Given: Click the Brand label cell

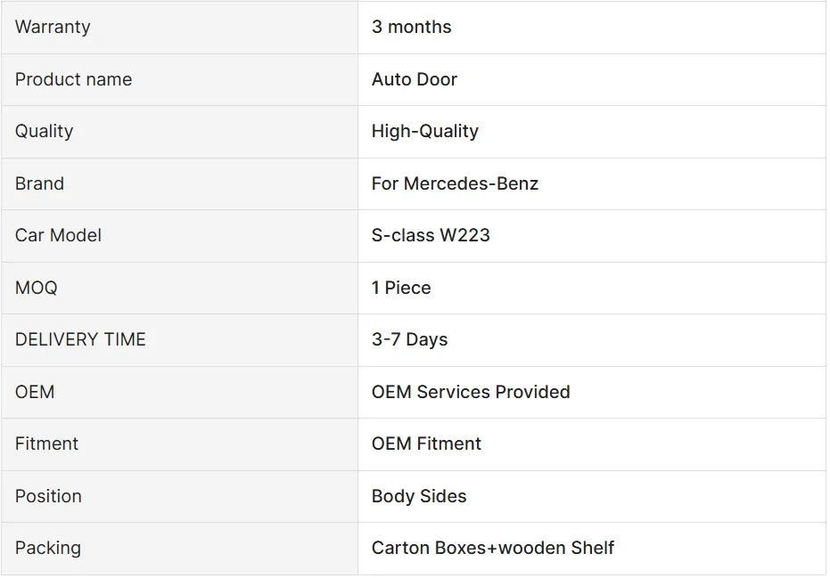Looking at the screenshot, I should tap(39, 183).
